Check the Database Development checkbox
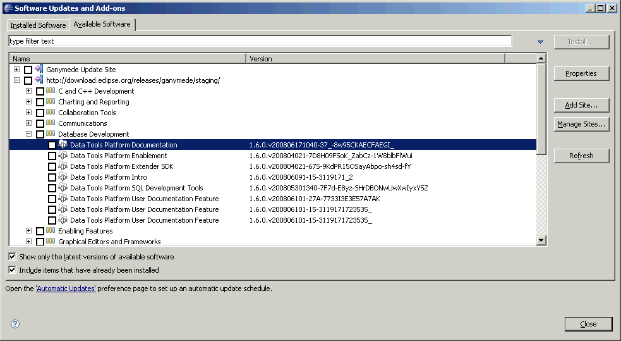Viewport: 621px width, 341px height. tap(40, 134)
